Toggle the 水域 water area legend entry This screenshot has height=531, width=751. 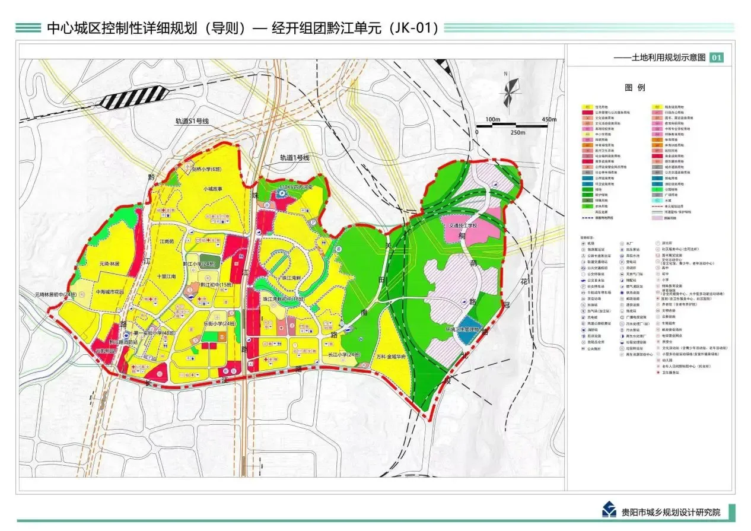click(657, 201)
